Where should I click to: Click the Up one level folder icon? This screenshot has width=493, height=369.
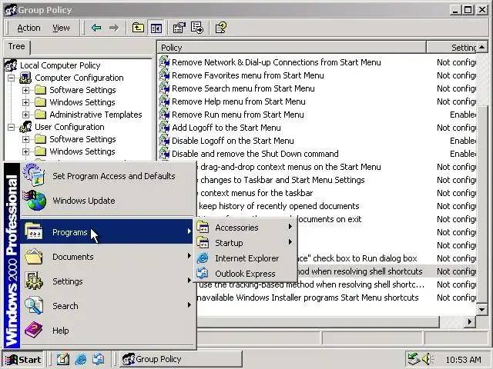pos(138,28)
